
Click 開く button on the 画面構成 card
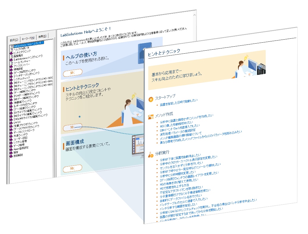pos(72,168)
